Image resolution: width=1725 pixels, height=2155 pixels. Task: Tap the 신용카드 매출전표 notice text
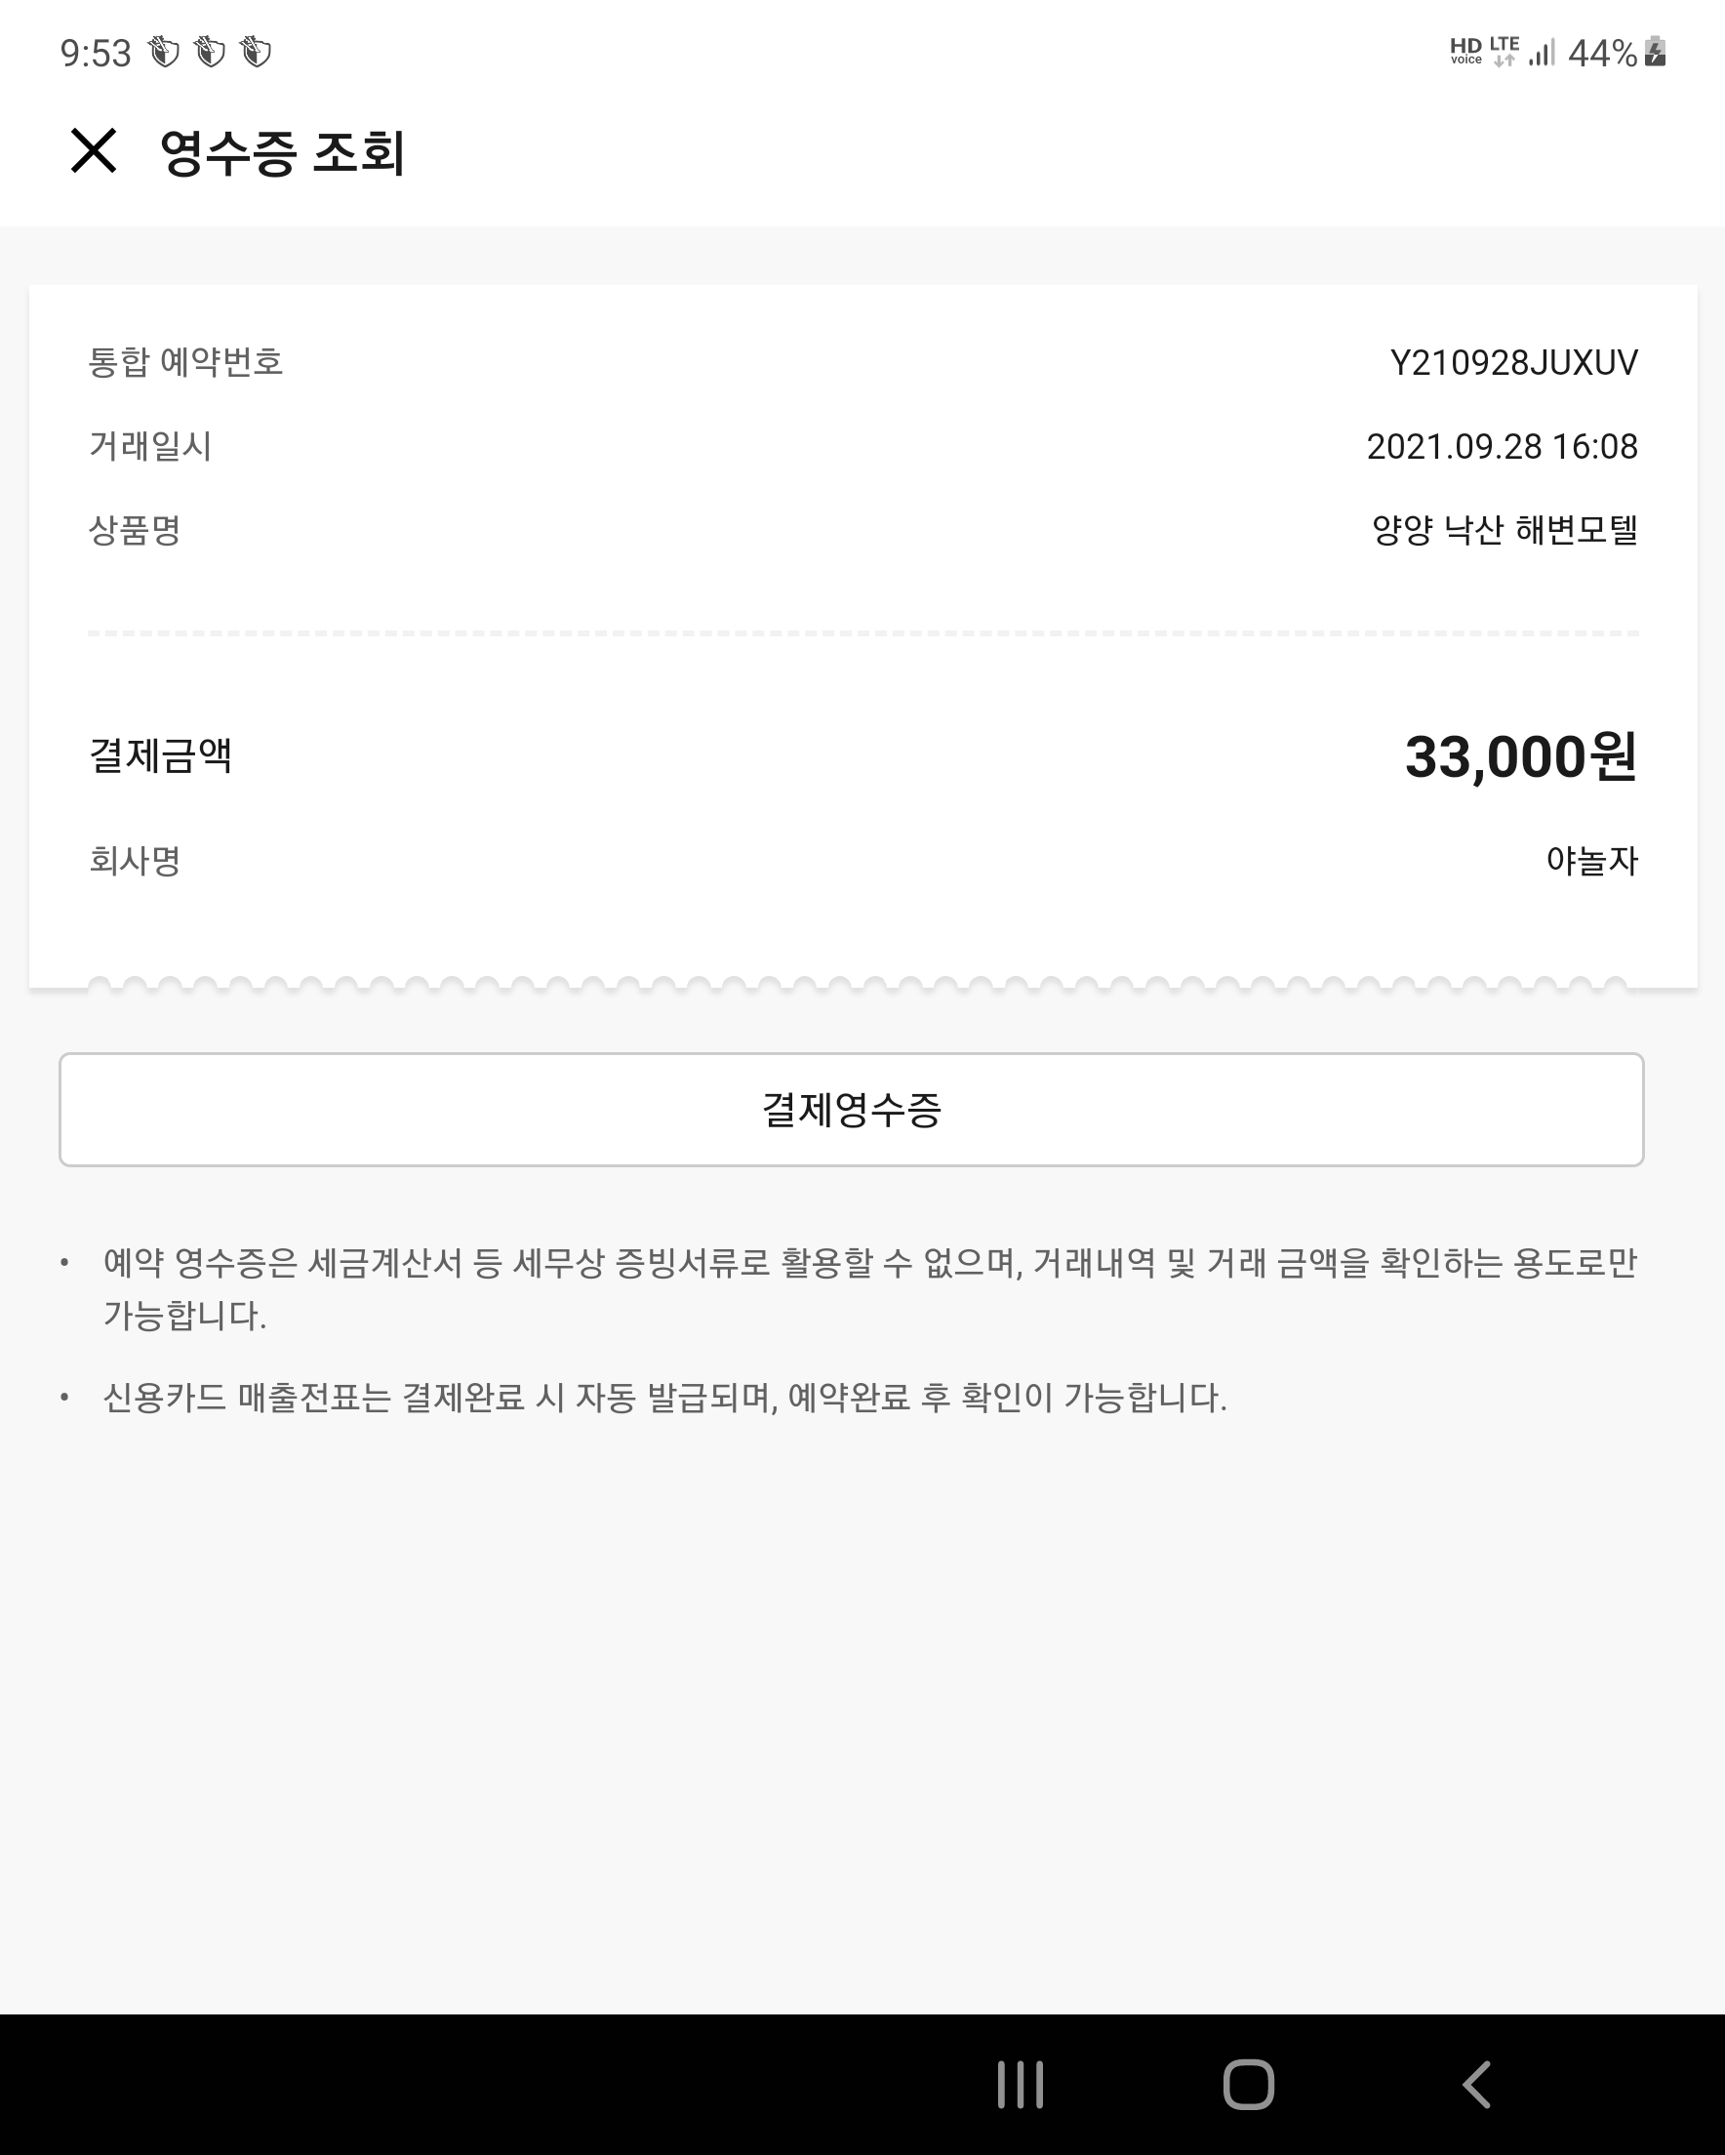[x=664, y=1398]
